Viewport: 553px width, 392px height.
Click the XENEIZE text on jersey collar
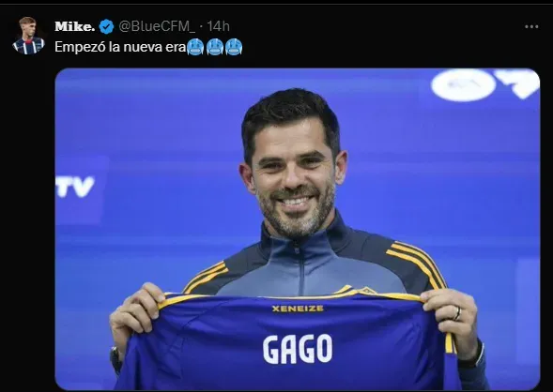(298, 309)
